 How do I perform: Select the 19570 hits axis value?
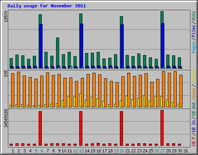click(x=6, y=16)
